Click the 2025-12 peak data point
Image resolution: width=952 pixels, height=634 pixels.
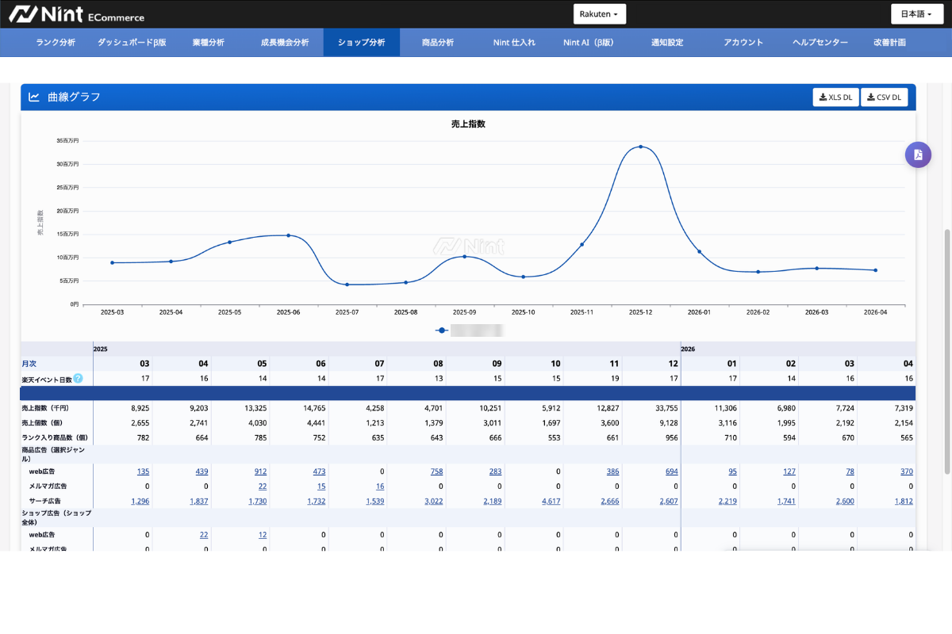(640, 147)
